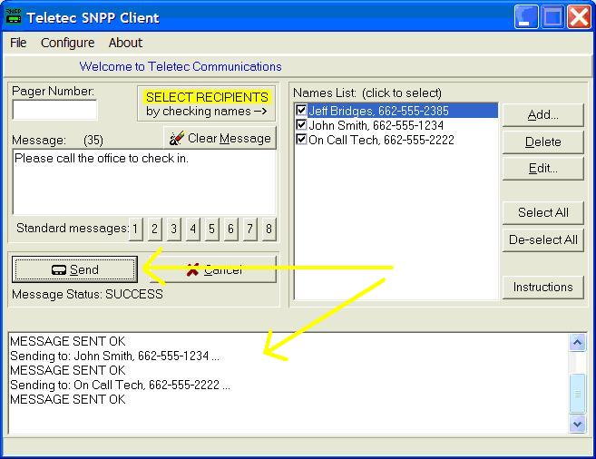Insert standard message 8

(x=269, y=229)
